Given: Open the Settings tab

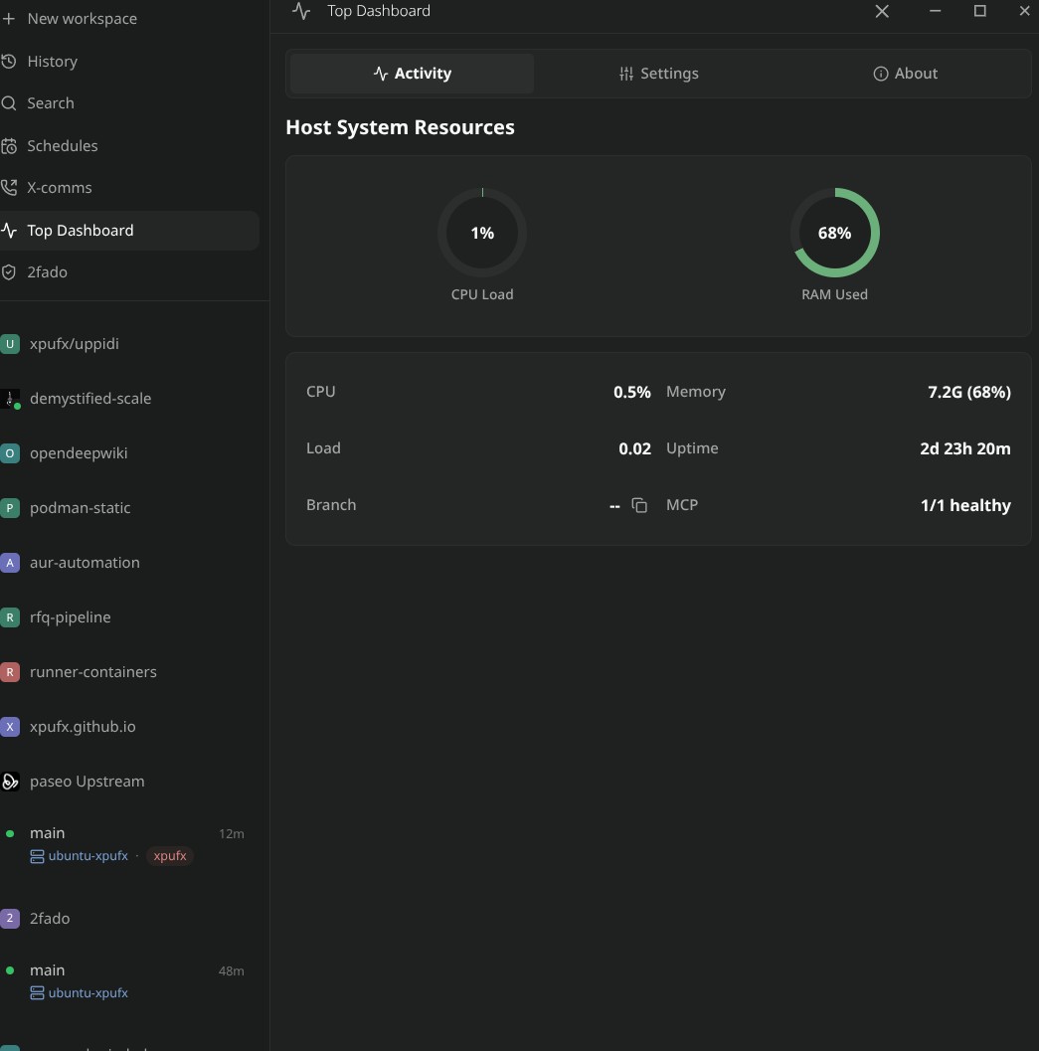Looking at the screenshot, I should coord(658,74).
